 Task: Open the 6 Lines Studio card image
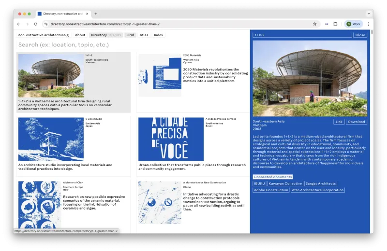[51, 139]
